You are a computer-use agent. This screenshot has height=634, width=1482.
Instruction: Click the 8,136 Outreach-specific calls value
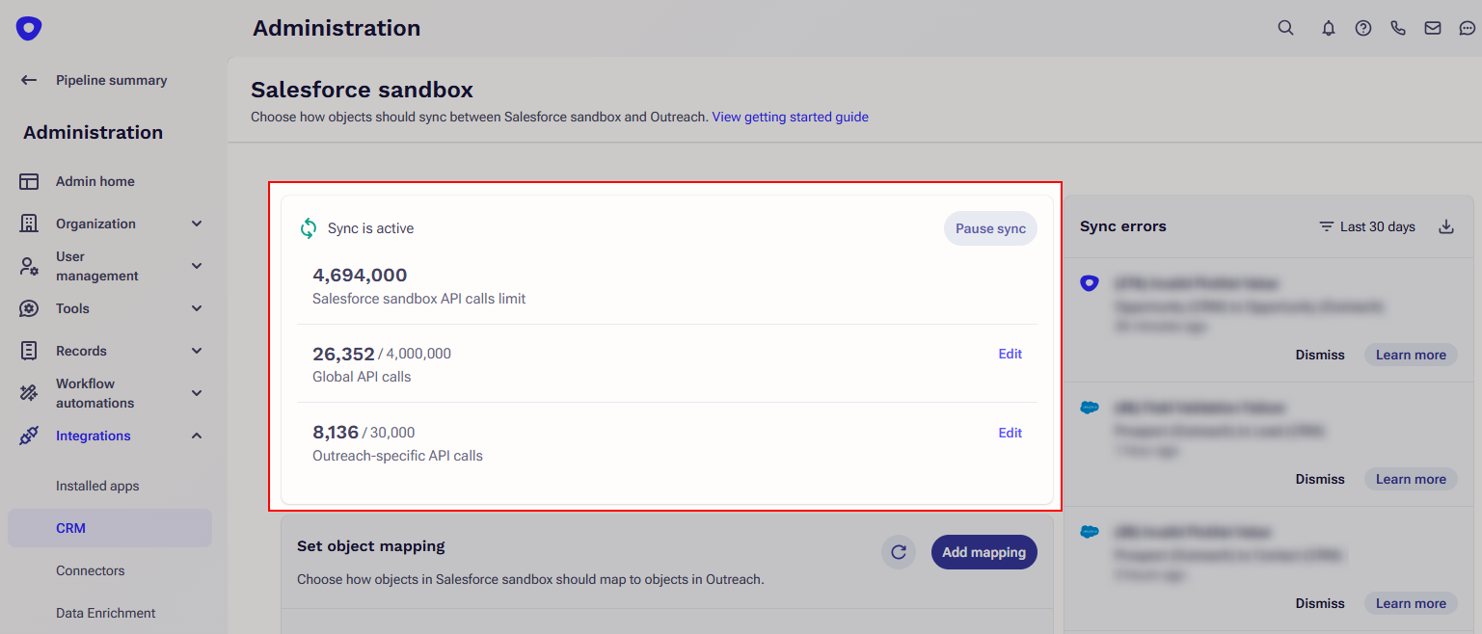[x=336, y=433]
